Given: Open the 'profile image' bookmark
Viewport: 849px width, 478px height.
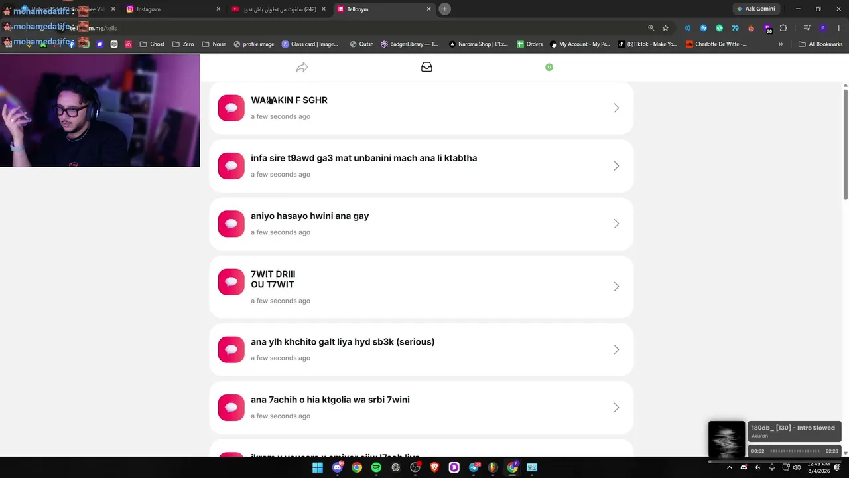Looking at the screenshot, I should (x=254, y=44).
